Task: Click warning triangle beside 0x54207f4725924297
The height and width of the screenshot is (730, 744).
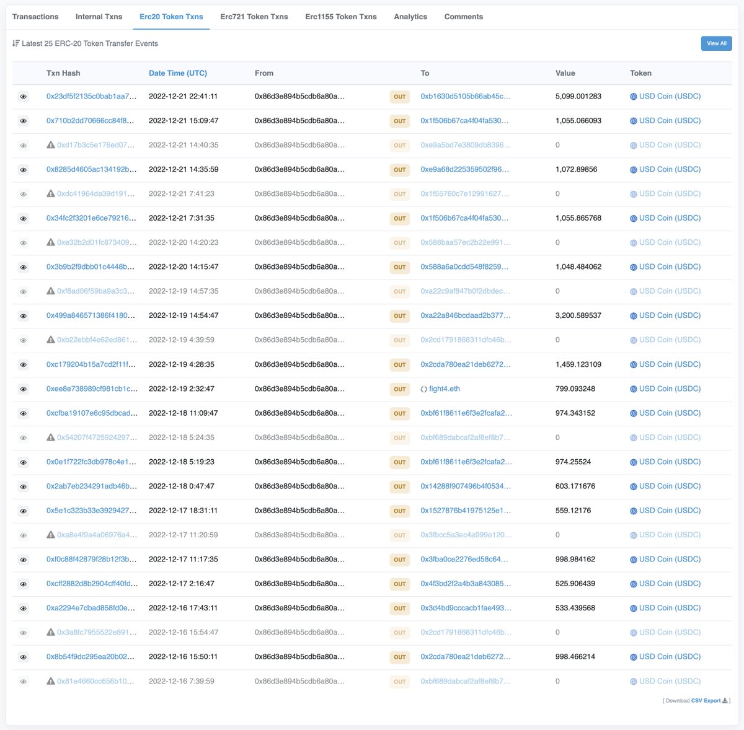Action: pos(51,438)
